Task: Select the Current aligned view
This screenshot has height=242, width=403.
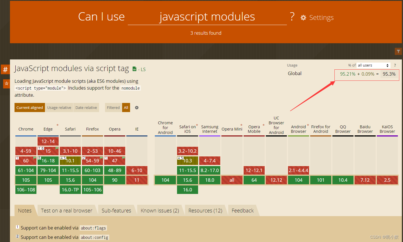Action: tap(30, 107)
